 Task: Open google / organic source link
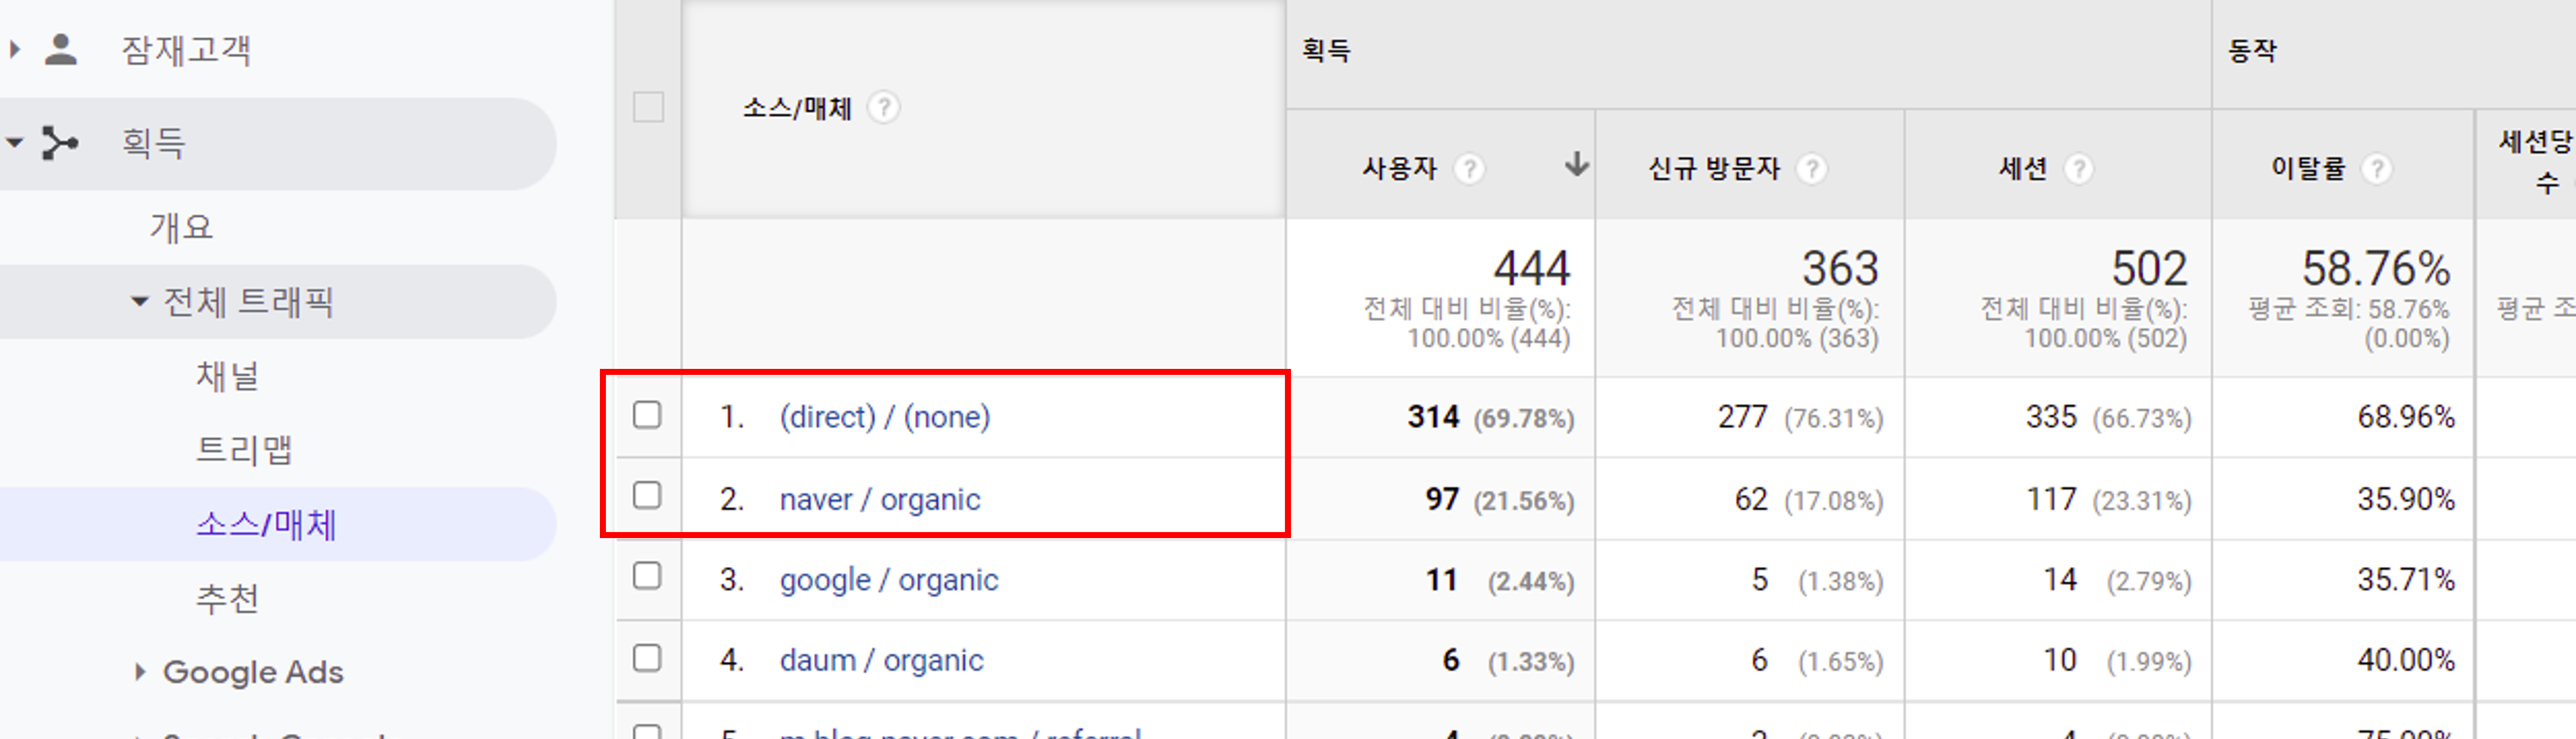888,580
